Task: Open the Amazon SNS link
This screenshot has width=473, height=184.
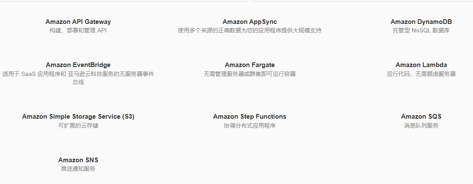Action: (78, 160)
